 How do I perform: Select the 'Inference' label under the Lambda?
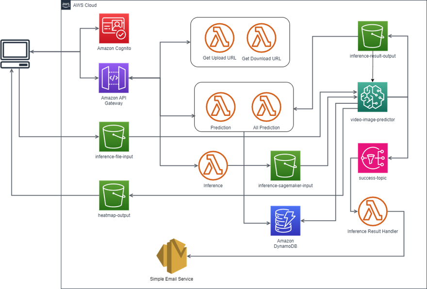click(213, 186)
